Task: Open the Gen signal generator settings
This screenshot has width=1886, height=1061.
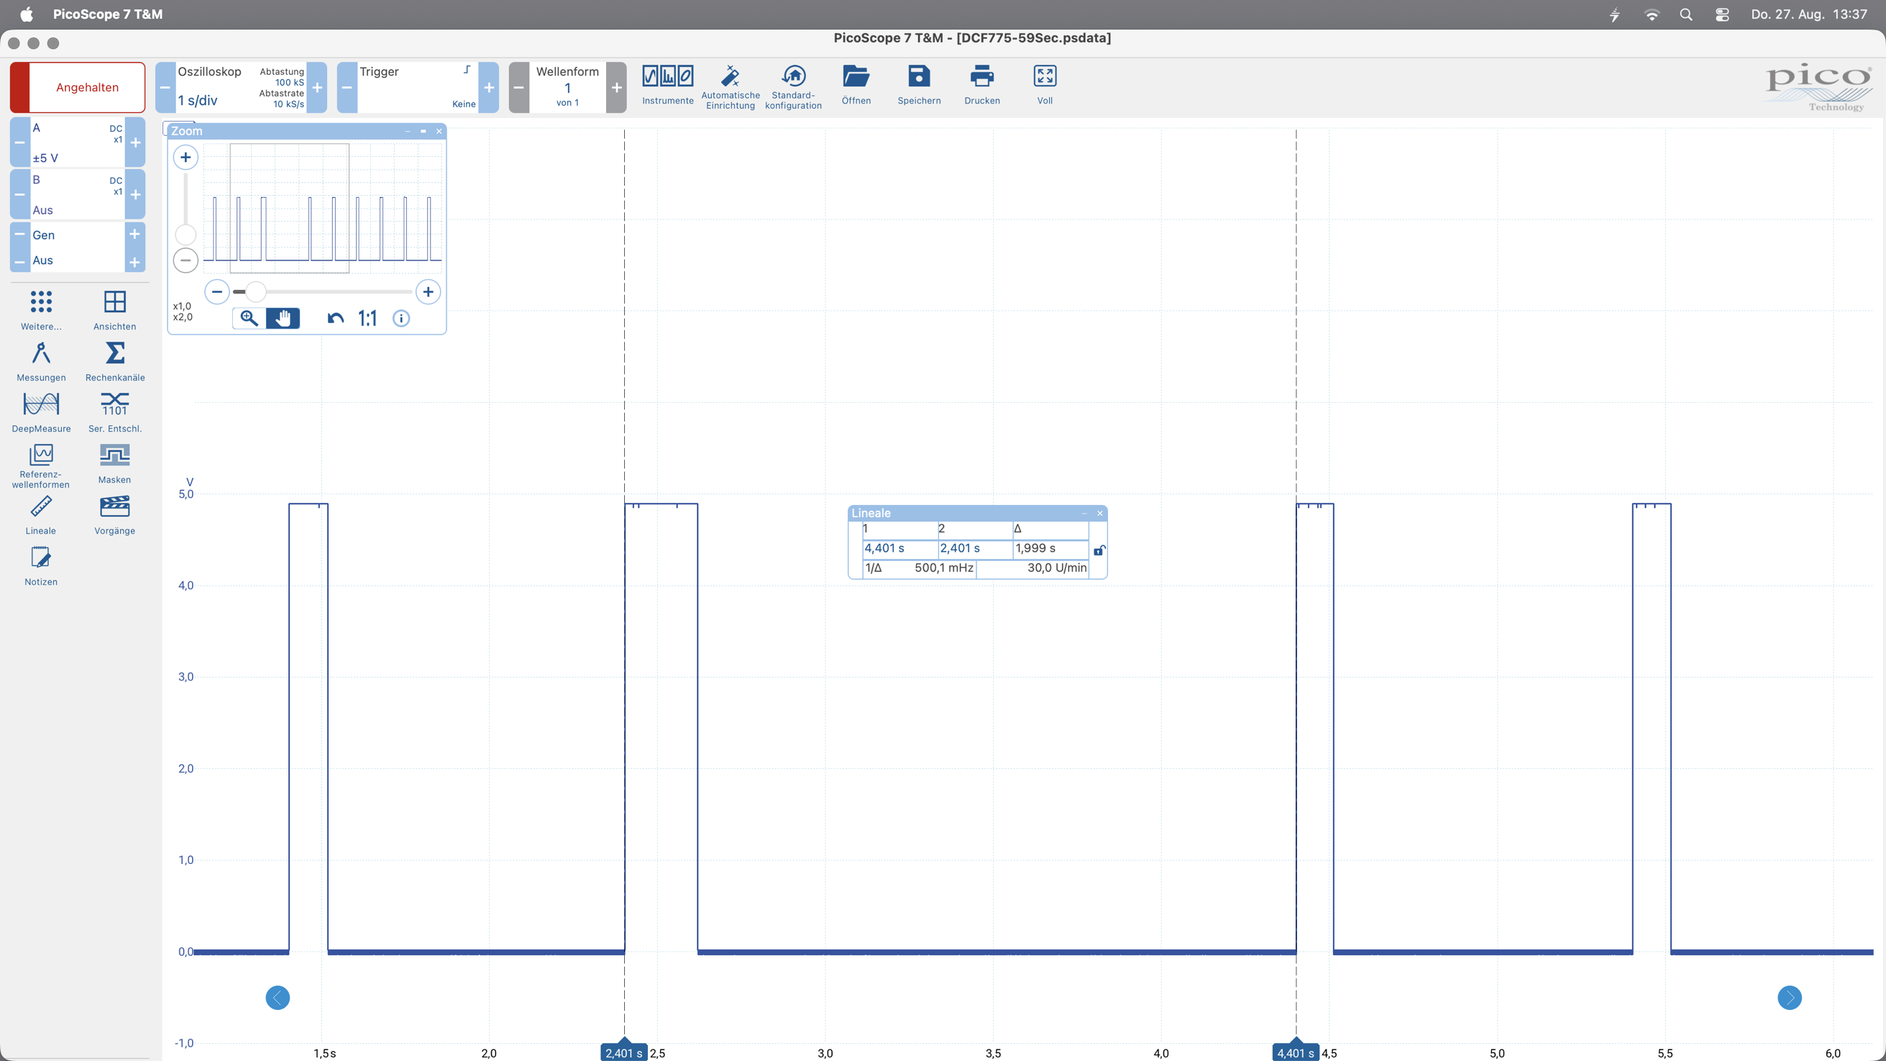Action: pos(78,247)
